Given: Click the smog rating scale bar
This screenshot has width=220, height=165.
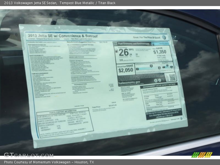Looking at the screenshot, I should 168,67.
